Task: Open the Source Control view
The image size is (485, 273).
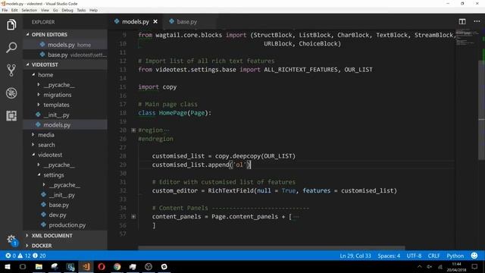Action: [x=11, y=71]
